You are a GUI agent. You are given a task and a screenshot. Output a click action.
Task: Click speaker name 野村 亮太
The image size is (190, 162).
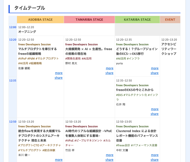click(x=71, y=63)
